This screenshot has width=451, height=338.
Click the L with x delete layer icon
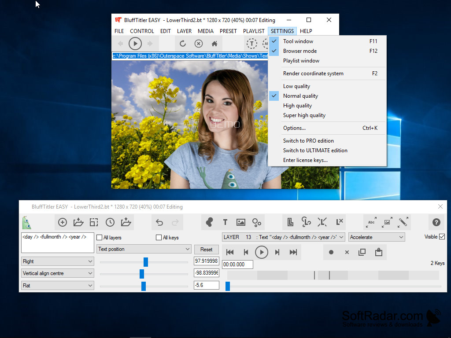pyautogui.click(x=340, y=222)
